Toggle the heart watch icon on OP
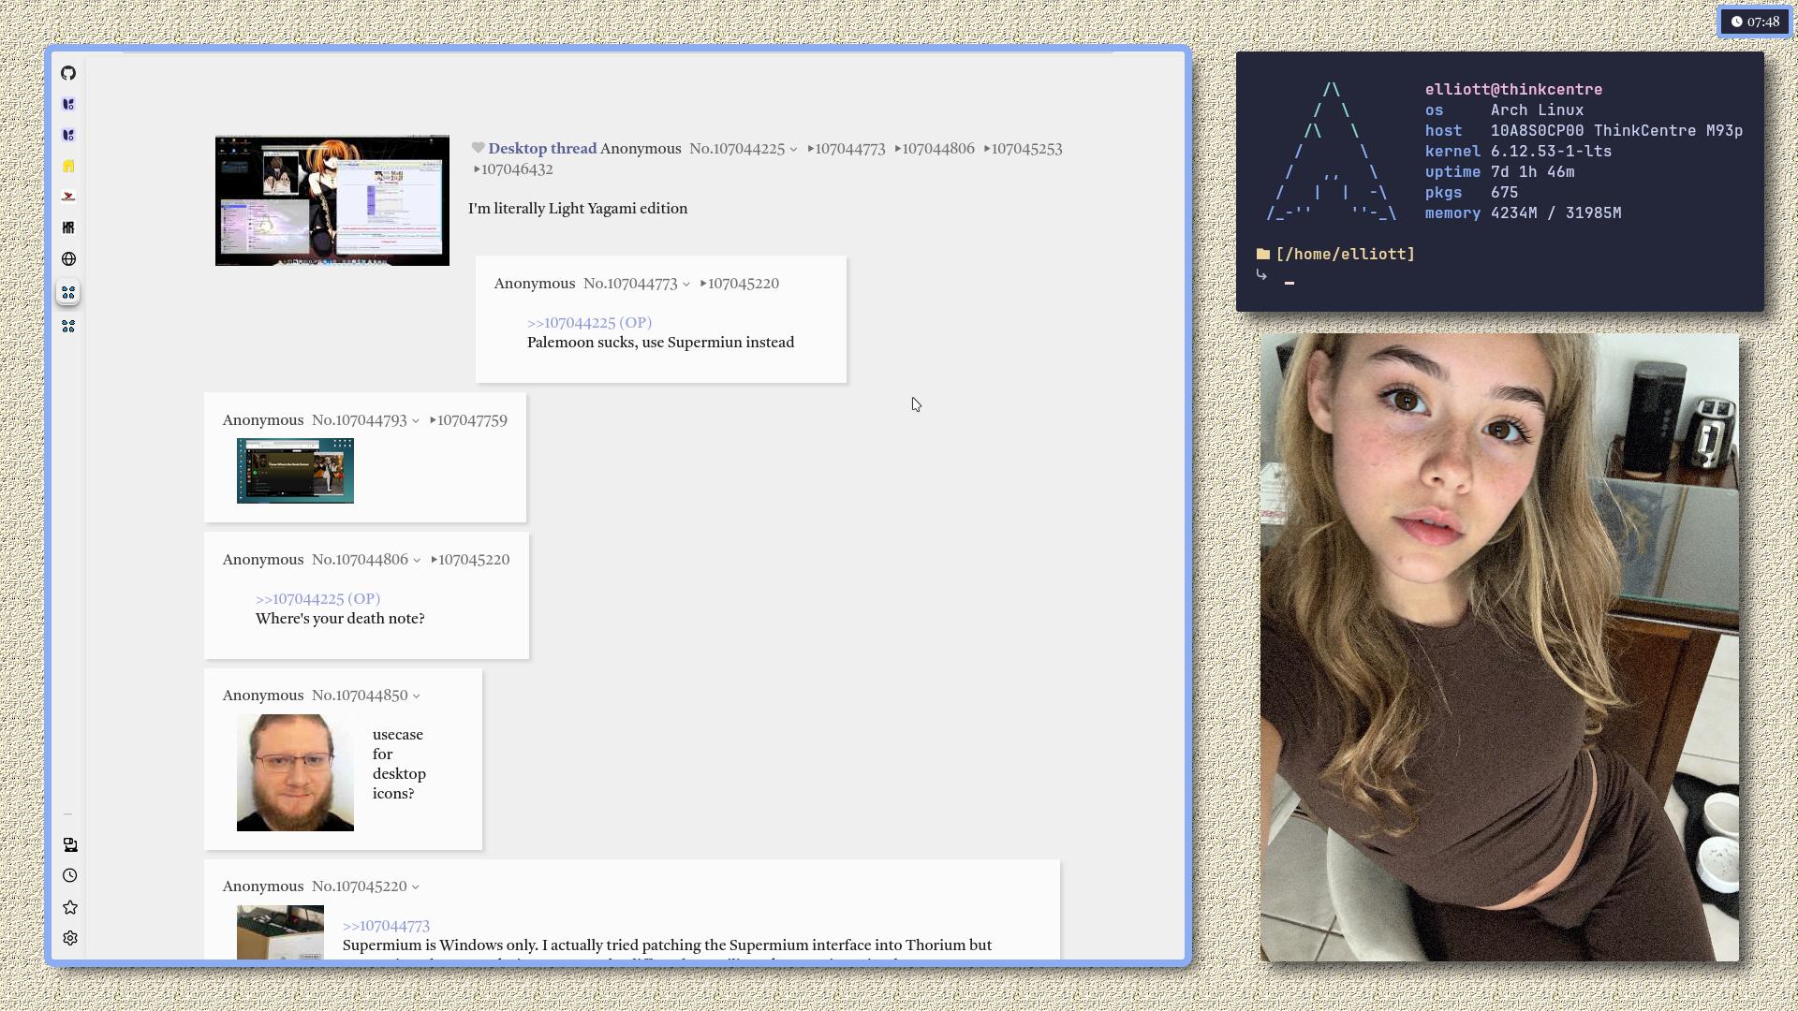 (x=478, y=148)
